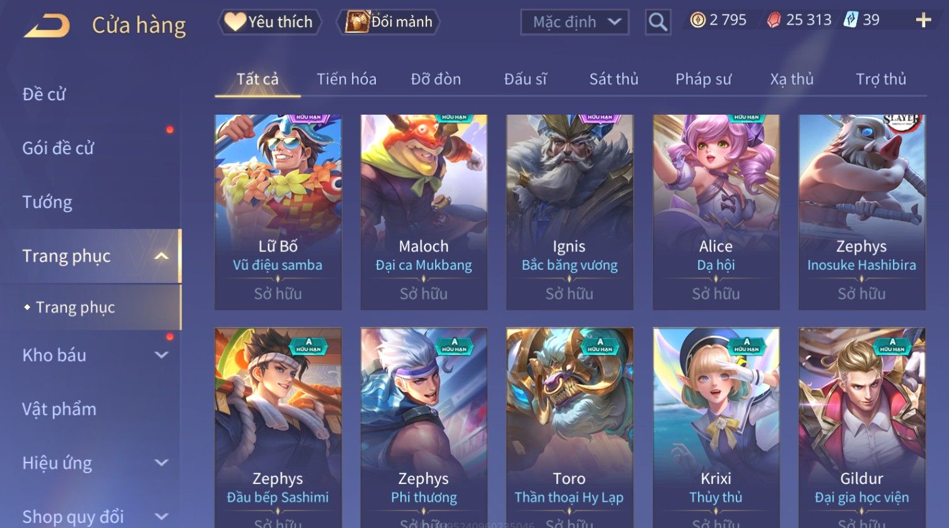Open Đổi mảnh chest exchange button
949x528 pixels.
(388, 22)
